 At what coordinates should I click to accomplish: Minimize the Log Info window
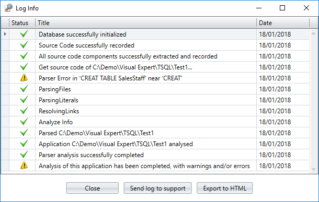[259, 8]
